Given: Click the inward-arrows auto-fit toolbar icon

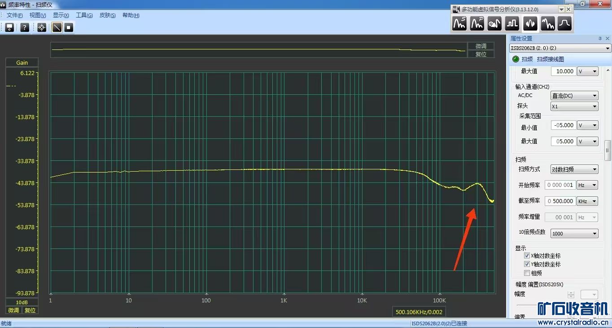Looking at the screenshot, I should (x=42, y=27).
